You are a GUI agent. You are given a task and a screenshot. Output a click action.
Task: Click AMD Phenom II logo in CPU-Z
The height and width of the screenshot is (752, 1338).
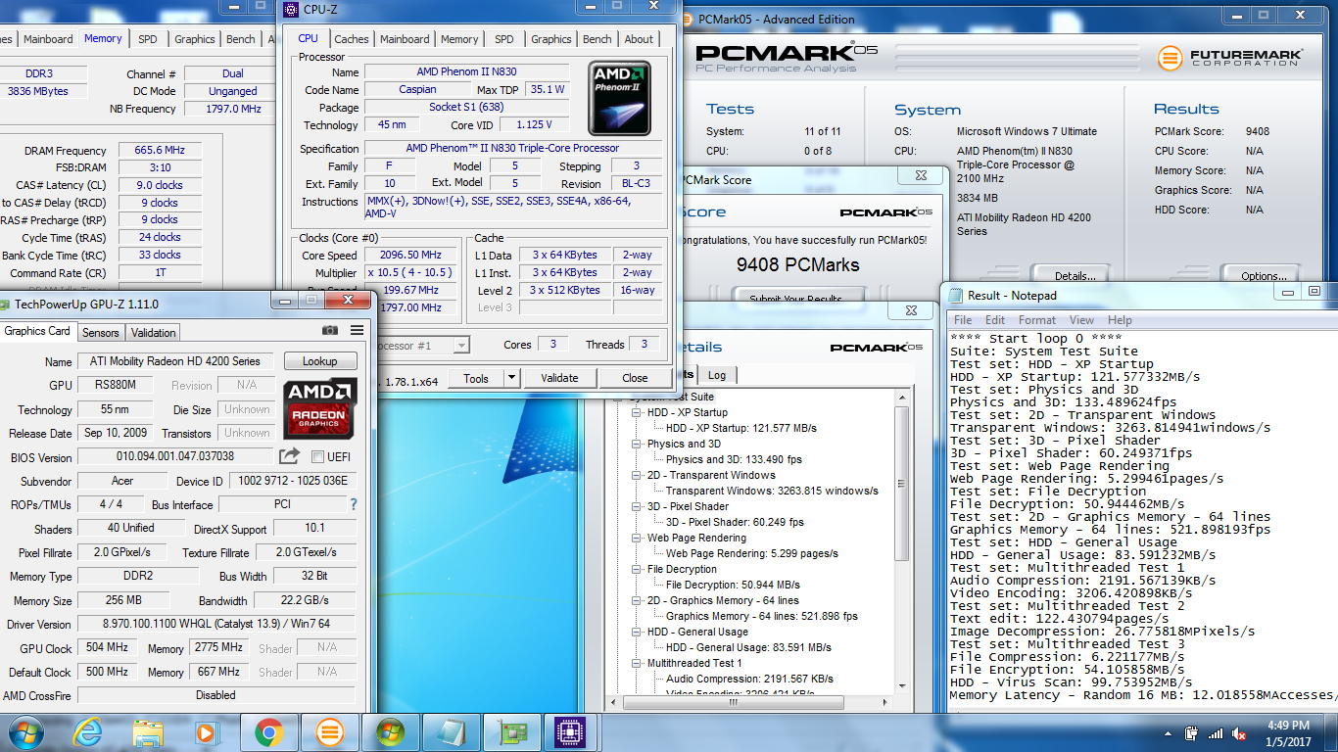pyautogui.click(x=619, y=98)
